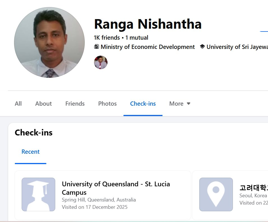Open the 1K friends list
Image resolution: width=268 pixels, height=222 pixels.
[107, 37]
